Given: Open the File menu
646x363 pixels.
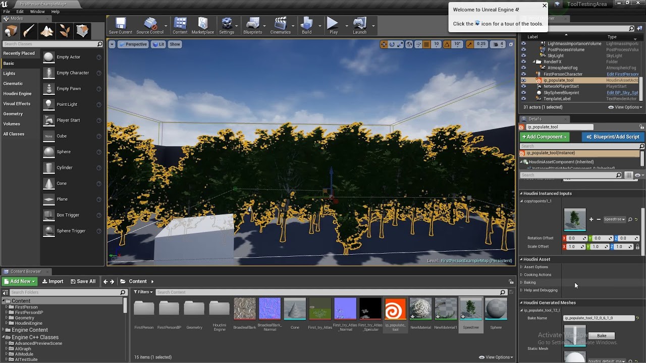Looking at the screenshot, I should (x=7, y=11).
